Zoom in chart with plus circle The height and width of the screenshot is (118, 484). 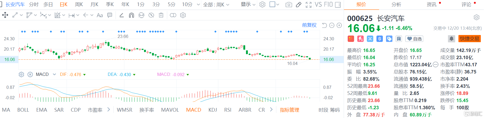(x=339, y=25)
